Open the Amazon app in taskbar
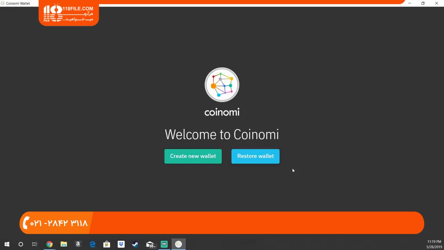This screenshot has height=250, width=444. pyautogui.click(x=78, y=244)
